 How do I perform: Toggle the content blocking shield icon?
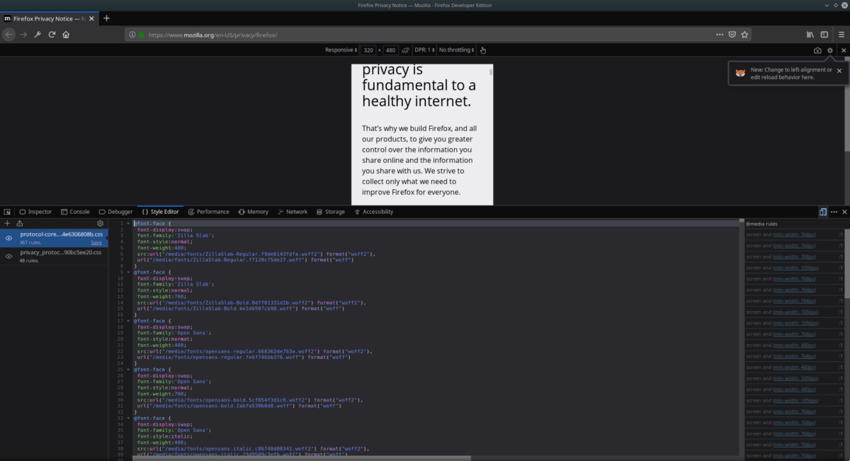[x=732, y=34]
